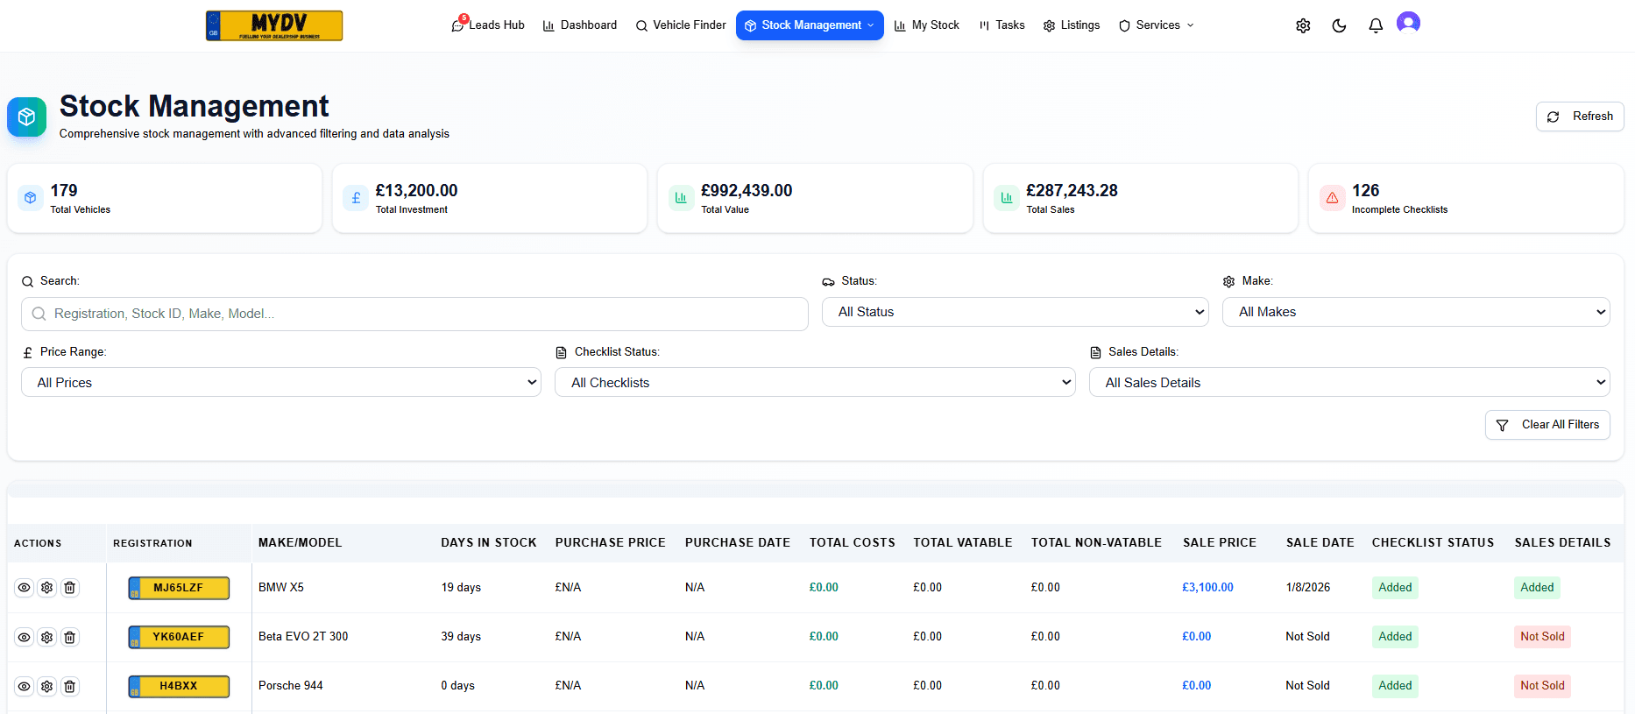Open My Stock
The height and width of the screenshot is (714, 1635).
click(x=927, y=25)
